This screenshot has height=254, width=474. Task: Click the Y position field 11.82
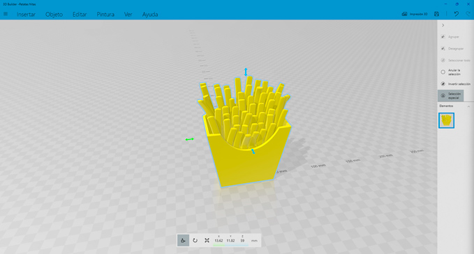point(230,241)
